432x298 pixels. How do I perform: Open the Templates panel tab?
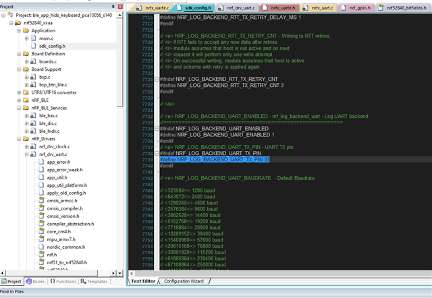pyautogui.click(x=94, y=282)
